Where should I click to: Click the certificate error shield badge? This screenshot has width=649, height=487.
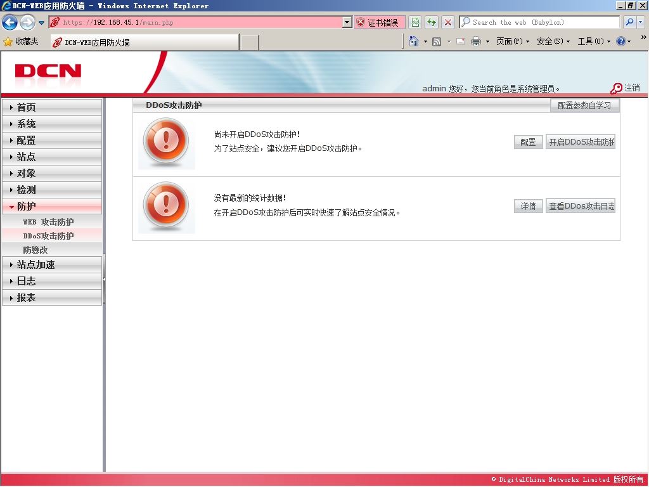[379, 22]
